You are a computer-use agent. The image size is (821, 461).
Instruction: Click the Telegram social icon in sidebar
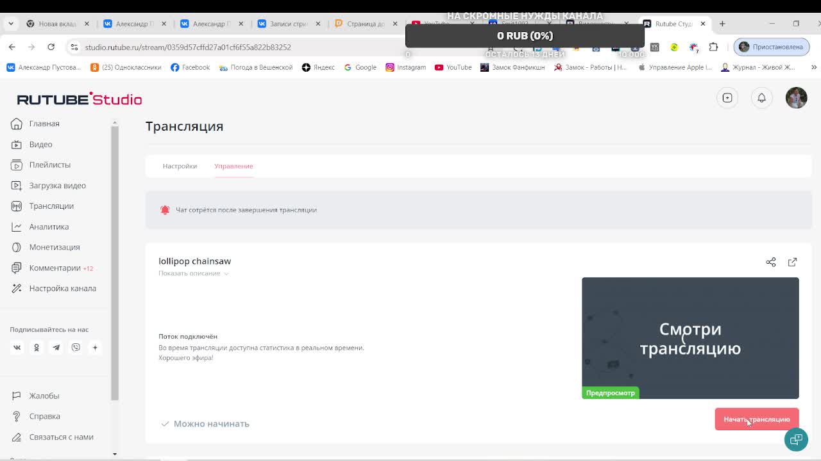pos(56,348)
